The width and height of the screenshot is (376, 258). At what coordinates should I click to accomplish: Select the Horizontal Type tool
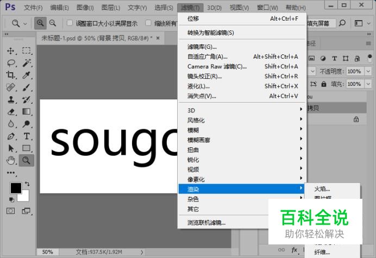click(x=27, y=136)
